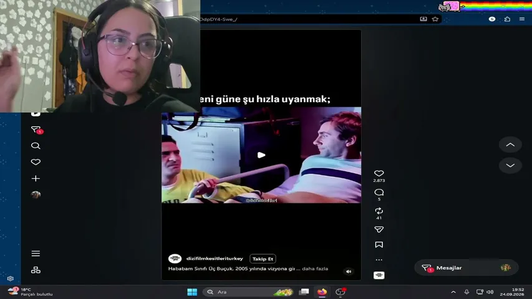Mute the reel sound

coord(349,272)
